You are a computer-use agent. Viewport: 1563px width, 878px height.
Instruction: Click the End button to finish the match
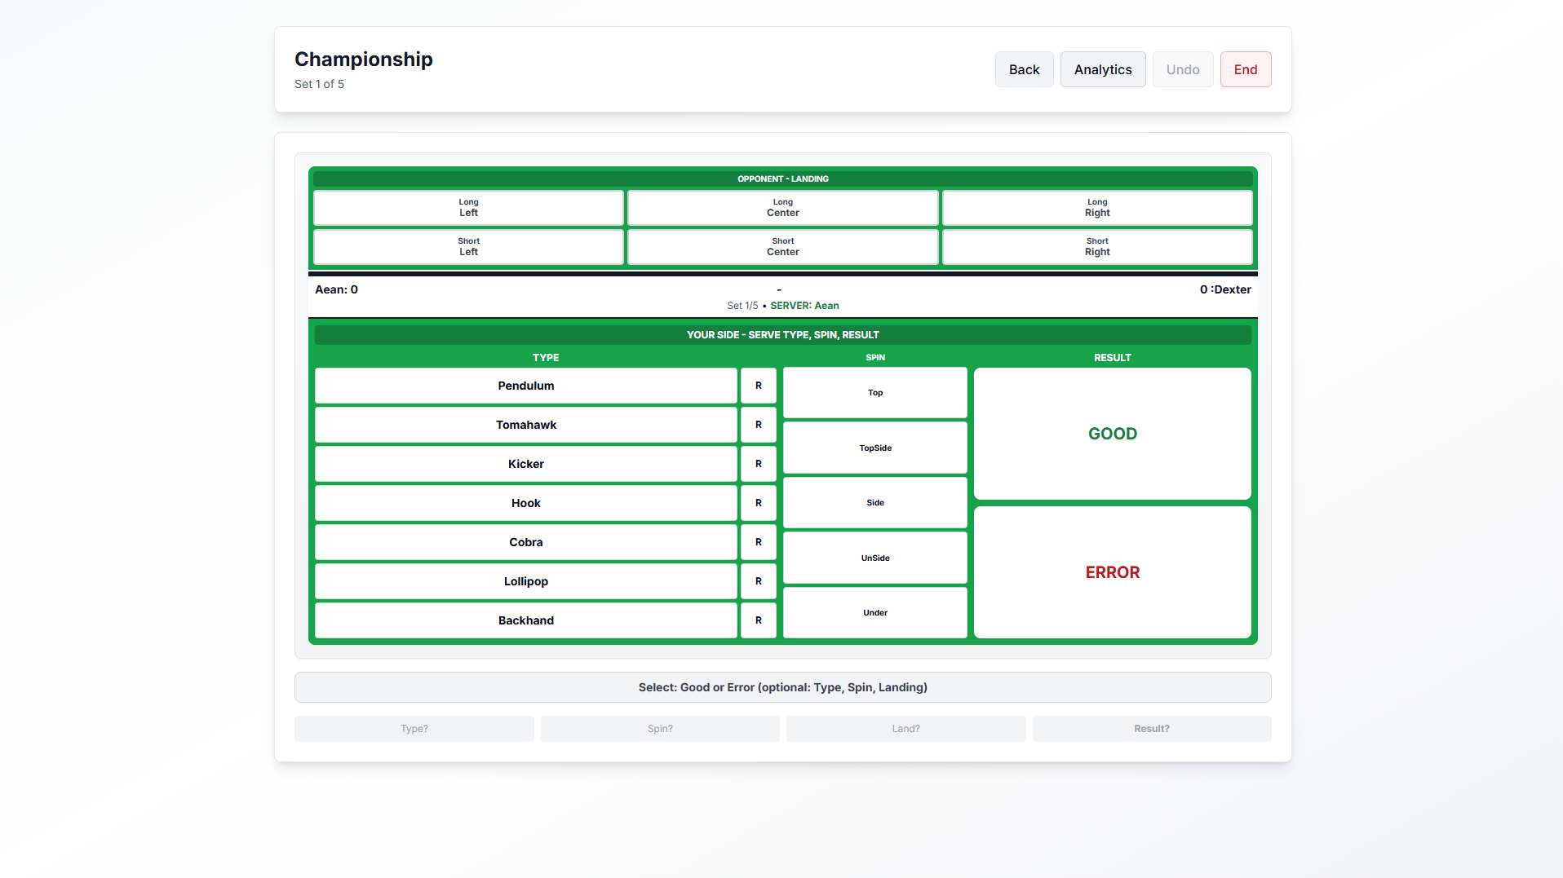tap(1246, 69)
